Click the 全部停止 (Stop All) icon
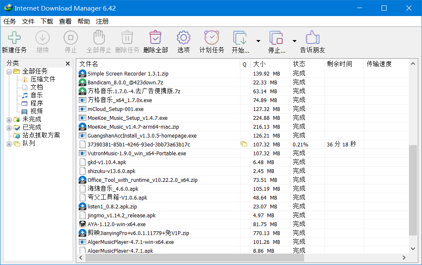This screenshot has height=265, width=422. [99, 38]
